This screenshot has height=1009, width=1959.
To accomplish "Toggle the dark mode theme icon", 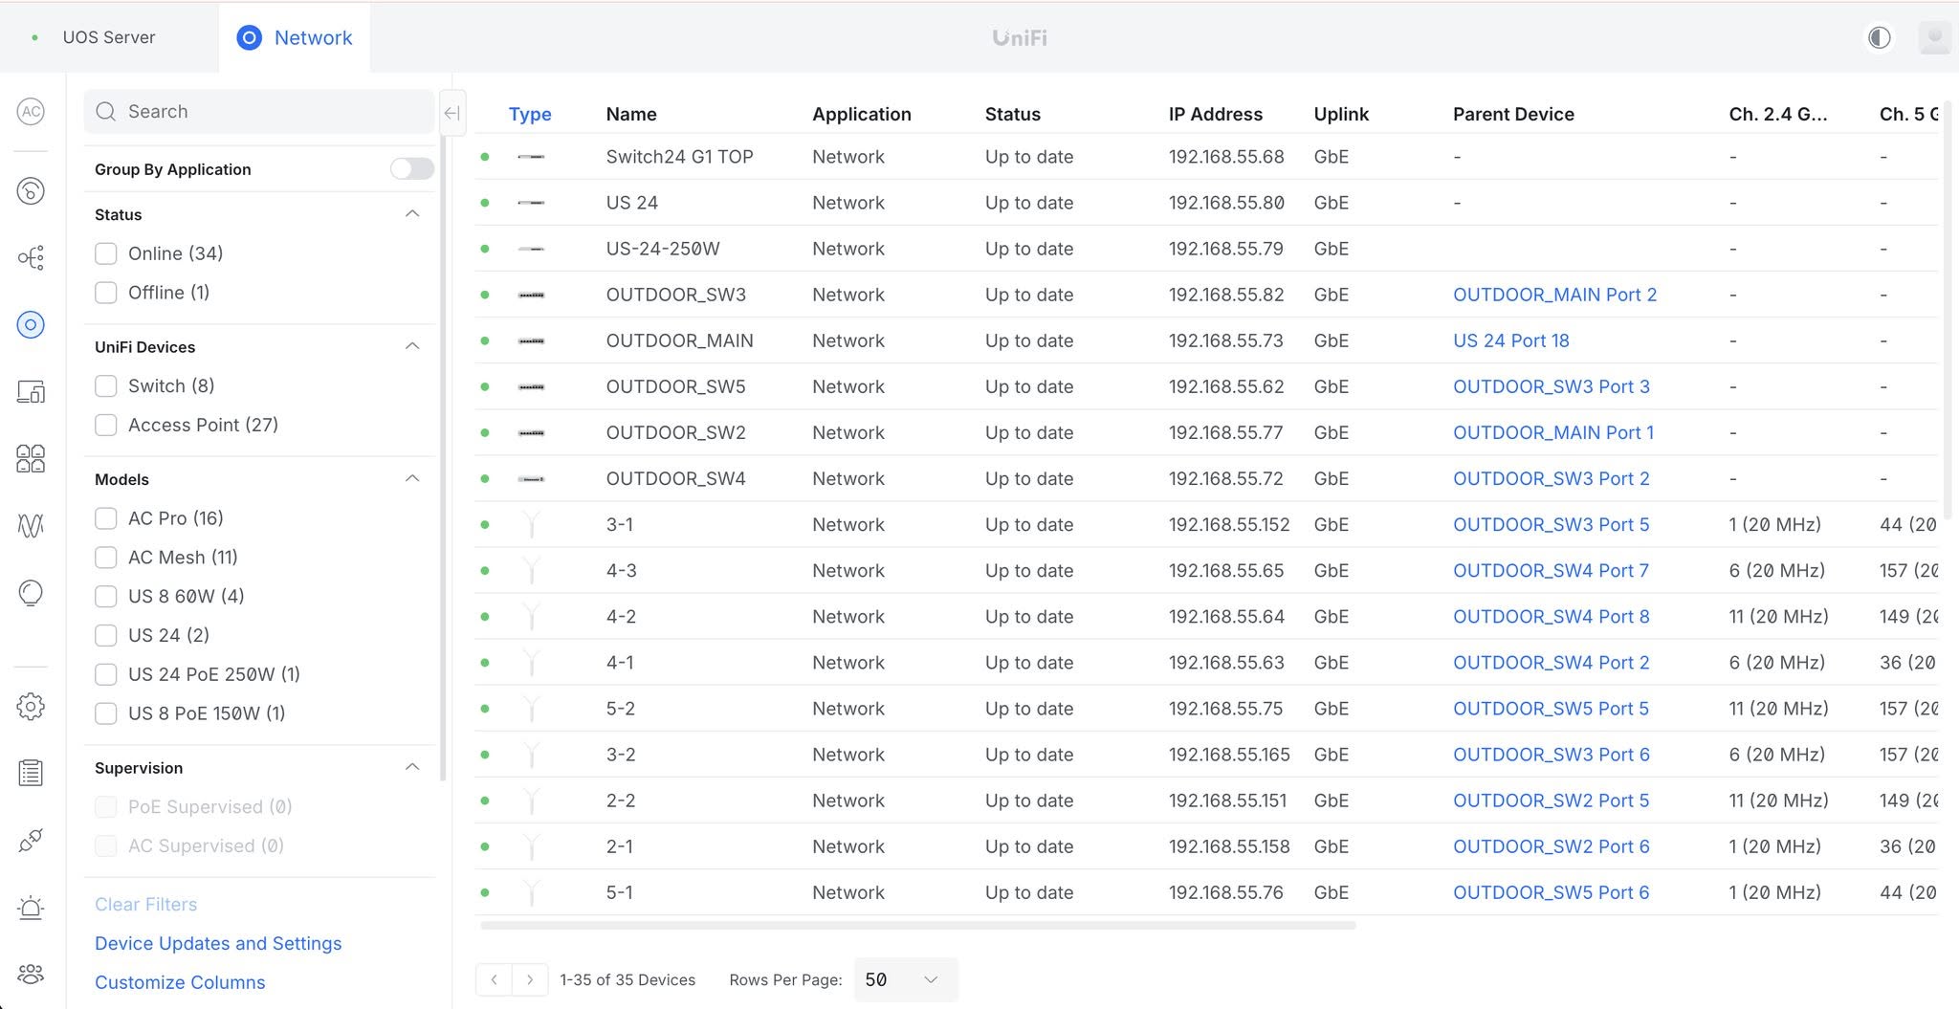I will click(x=1880, y=37).
